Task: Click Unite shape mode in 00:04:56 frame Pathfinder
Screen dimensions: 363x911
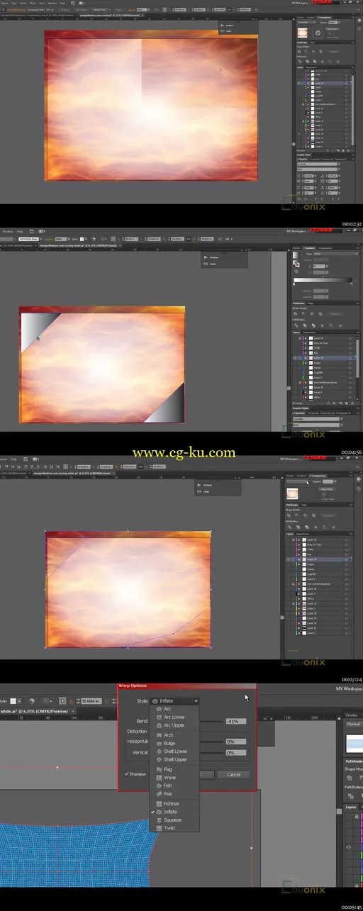Action: click(295, 314)
